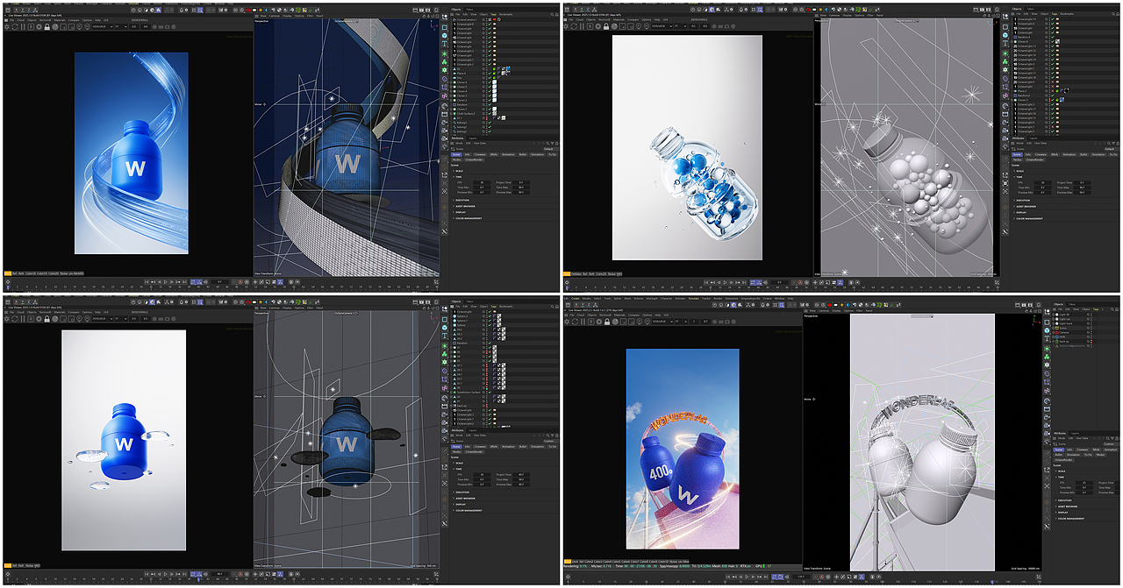The image size is (1123, 588).
Task: Open search icon in top-left Objects manager
Action: point(553,14)
